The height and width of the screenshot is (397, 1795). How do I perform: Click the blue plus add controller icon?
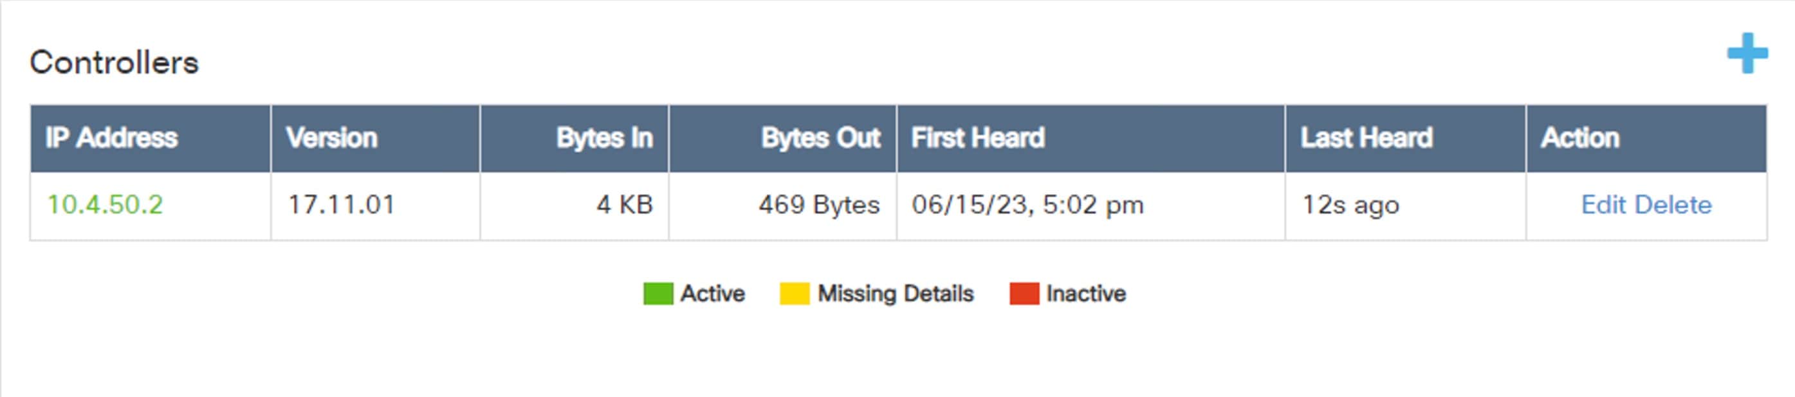coord(1747,53)
